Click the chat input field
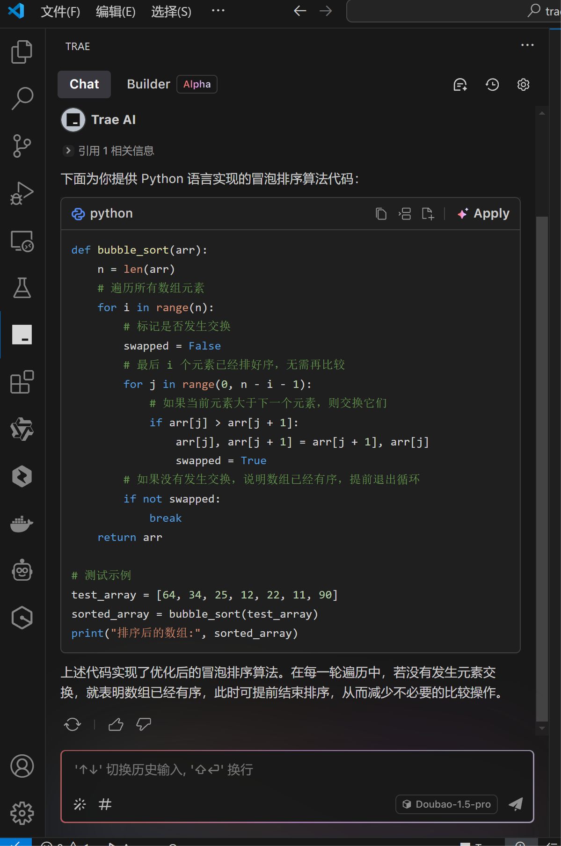The height and width of the screenshot is (846, 561). [297, 770]
